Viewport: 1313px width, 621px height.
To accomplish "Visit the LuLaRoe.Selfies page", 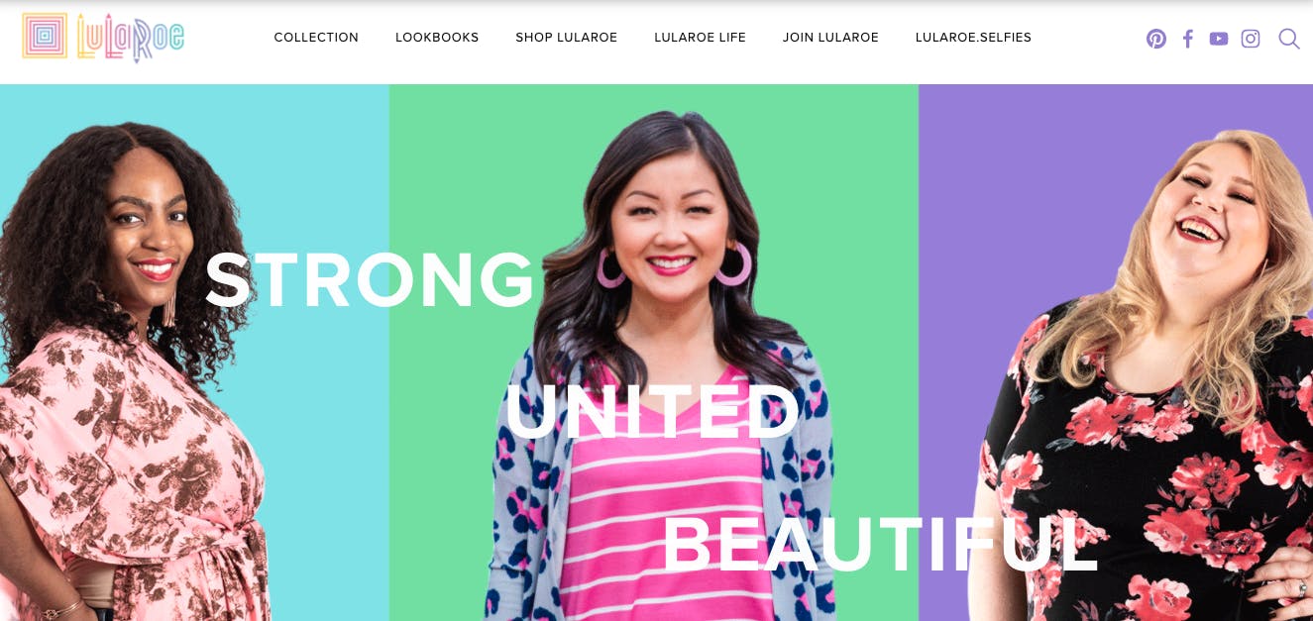I will pos(973,38).
